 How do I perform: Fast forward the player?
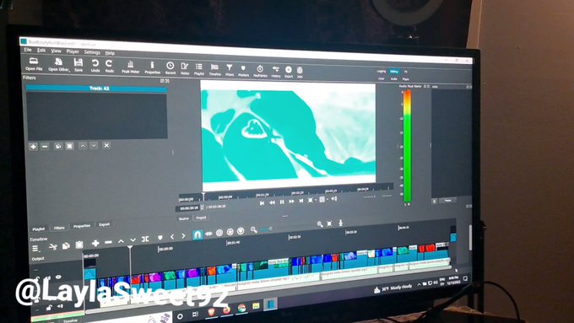pyautogui.click(x=292, y=202)
